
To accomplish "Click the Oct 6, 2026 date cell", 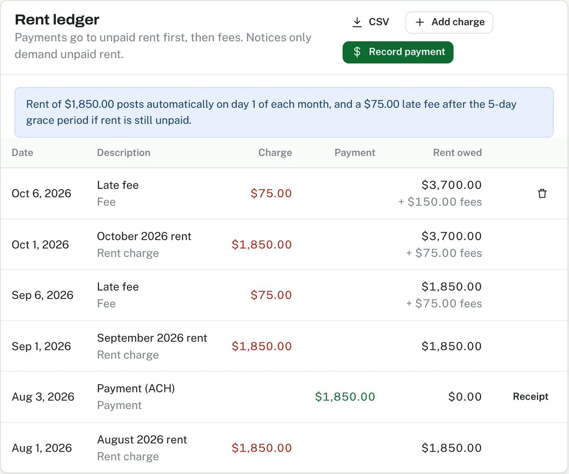I will click(x=41, y=193).
